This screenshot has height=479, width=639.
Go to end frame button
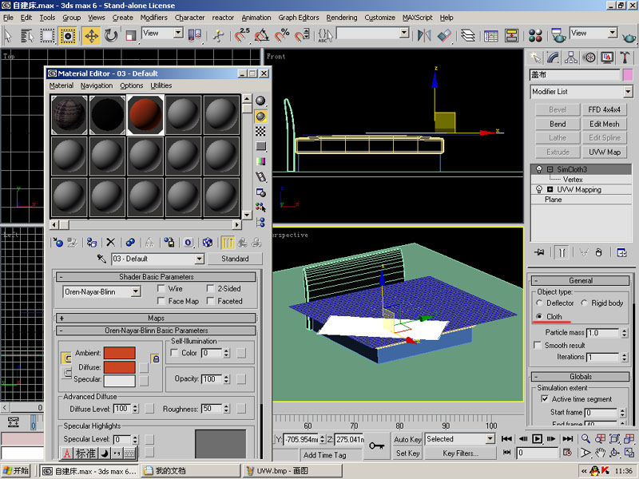pos(568,438)
